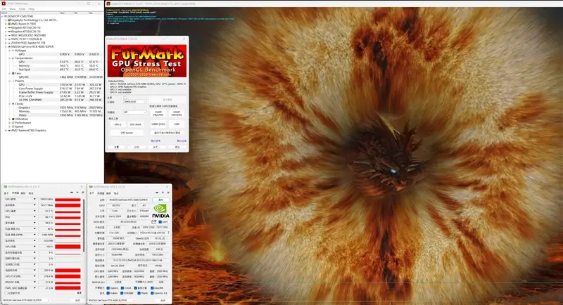Collapse Powers group in monitor tree
Viewport: 563px width, 305px height.
coord(9,81)
